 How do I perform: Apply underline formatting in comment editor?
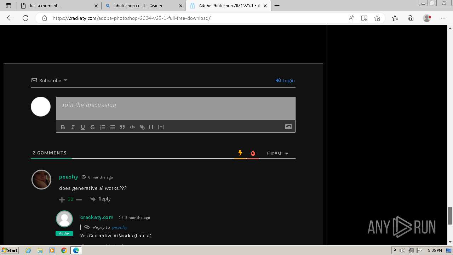pyautogui.click(x=83, y=127)
